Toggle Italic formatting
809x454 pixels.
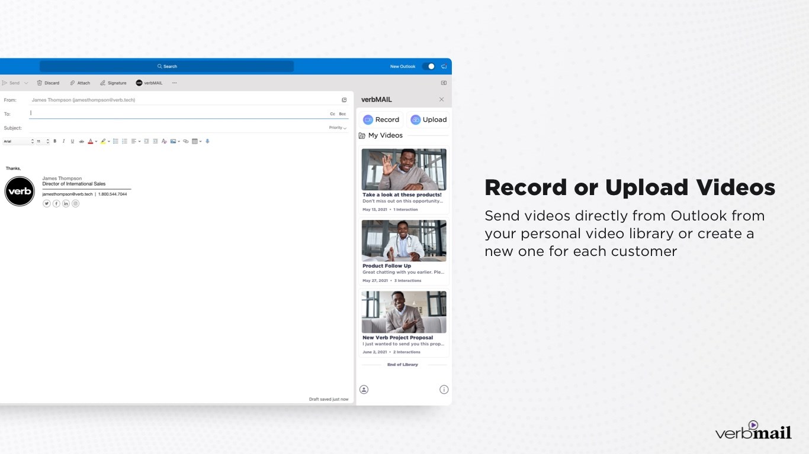[x=63, y=141]
